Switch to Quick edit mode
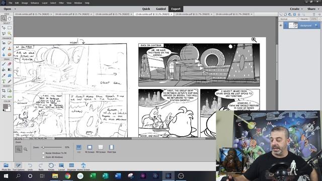The height and width of the screenshot is (181, 322). [x=146, y=9]
